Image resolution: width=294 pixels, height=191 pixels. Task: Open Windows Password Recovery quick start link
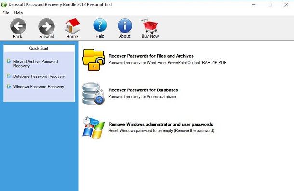pyautogui.click(x=39, y=87)
